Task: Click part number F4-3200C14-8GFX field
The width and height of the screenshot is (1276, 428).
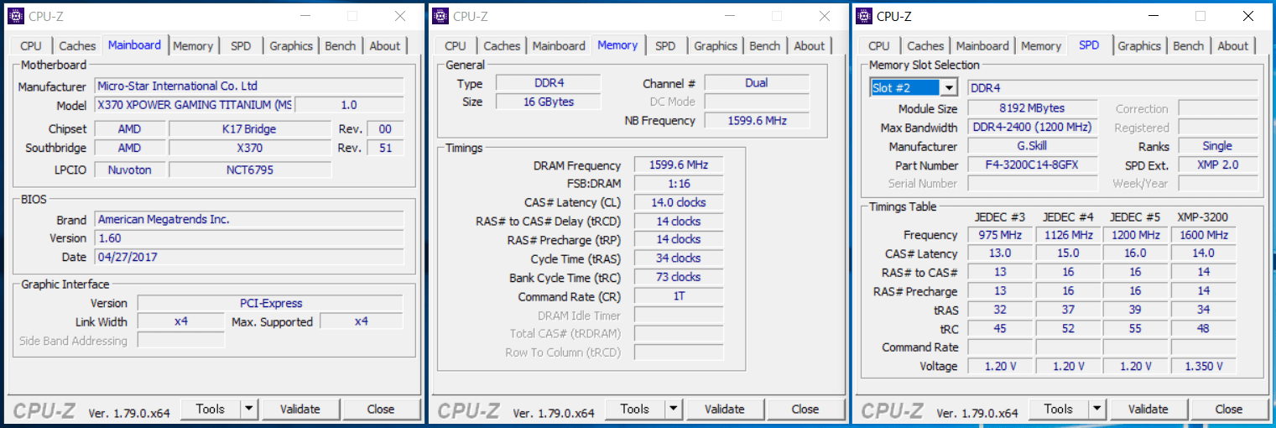Action: click(1033, 165)
